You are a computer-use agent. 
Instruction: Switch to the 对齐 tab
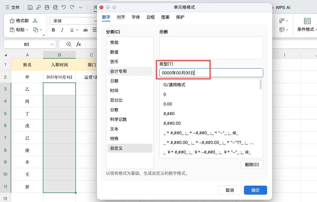click(121, 17)
